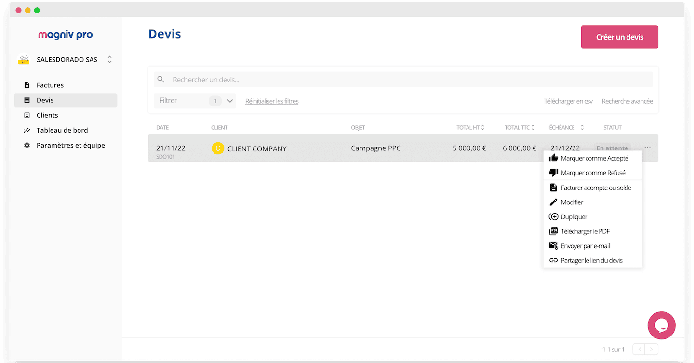This screenshot has width=694, height=363.
Task: Click the thumbs-up icon for Accepté
Action: pos(553,158)
